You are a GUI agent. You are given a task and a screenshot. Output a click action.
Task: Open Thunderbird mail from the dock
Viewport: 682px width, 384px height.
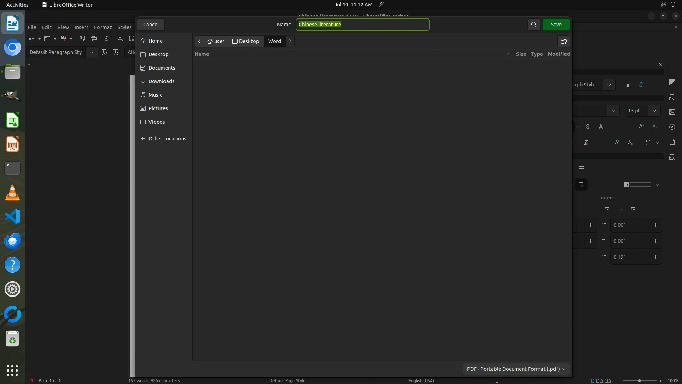click(x=12, y=241)
